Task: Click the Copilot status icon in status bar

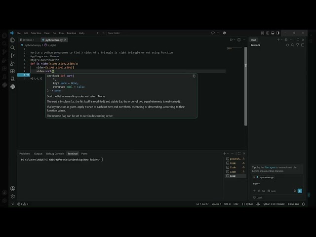Action: pyautogui.click(x=258, y=204)
